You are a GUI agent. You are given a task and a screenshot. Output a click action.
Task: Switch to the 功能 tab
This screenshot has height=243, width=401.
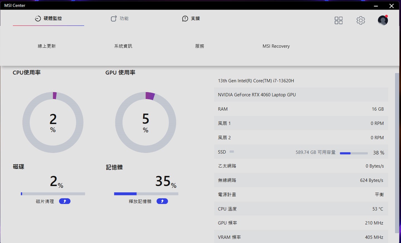coord(124,19)
